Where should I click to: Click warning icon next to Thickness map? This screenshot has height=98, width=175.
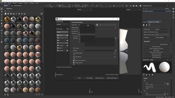pos(67,51)
